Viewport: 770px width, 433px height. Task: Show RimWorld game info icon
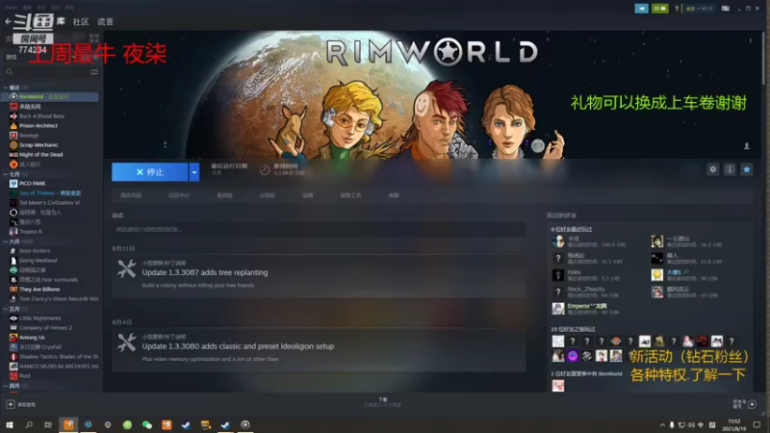pos(730,169)
